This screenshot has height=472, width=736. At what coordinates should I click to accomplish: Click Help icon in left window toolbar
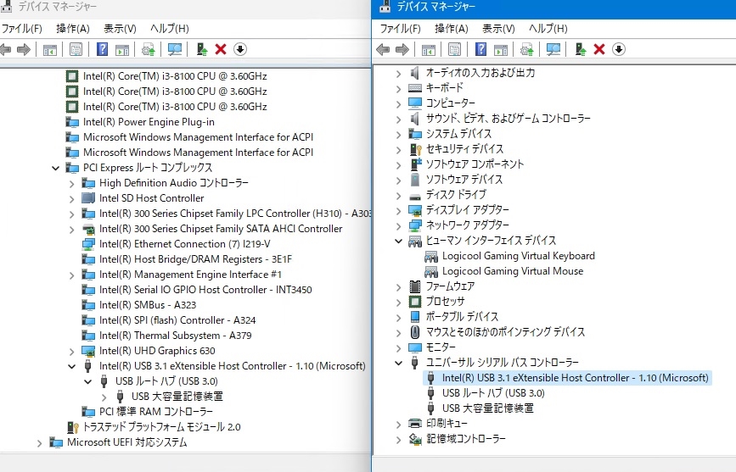(103, 49)
